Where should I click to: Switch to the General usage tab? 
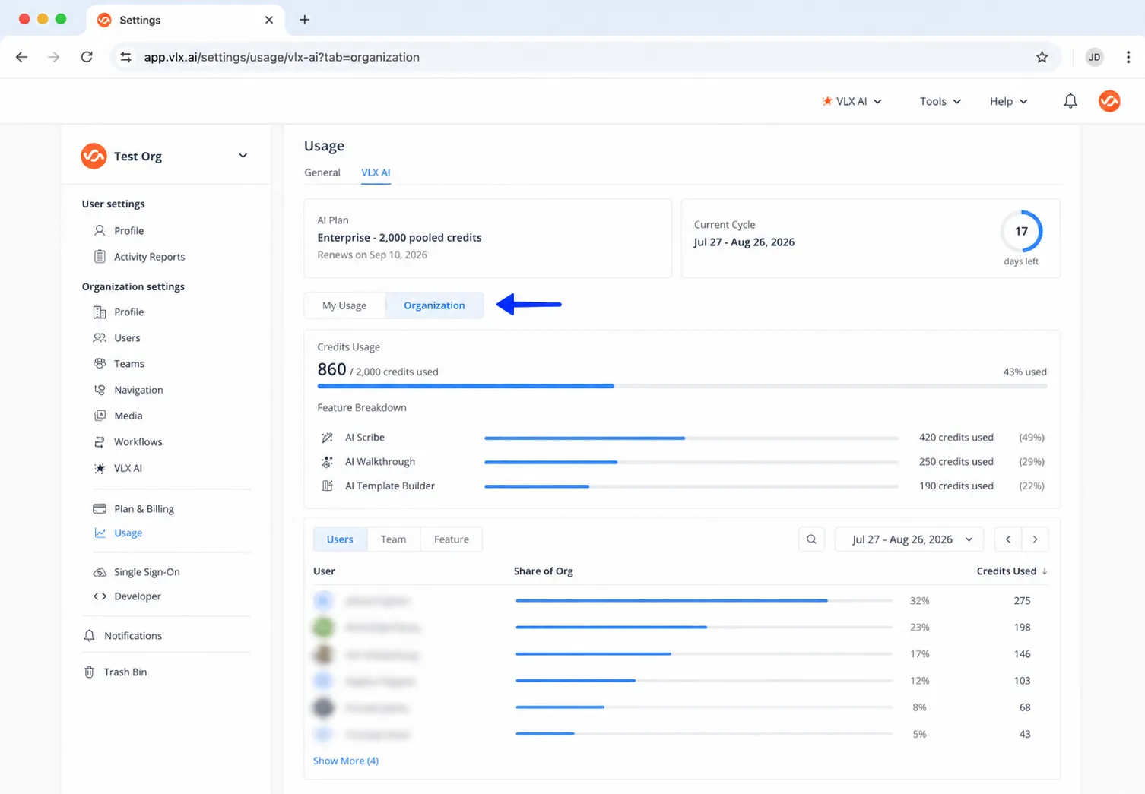(322, 172)
